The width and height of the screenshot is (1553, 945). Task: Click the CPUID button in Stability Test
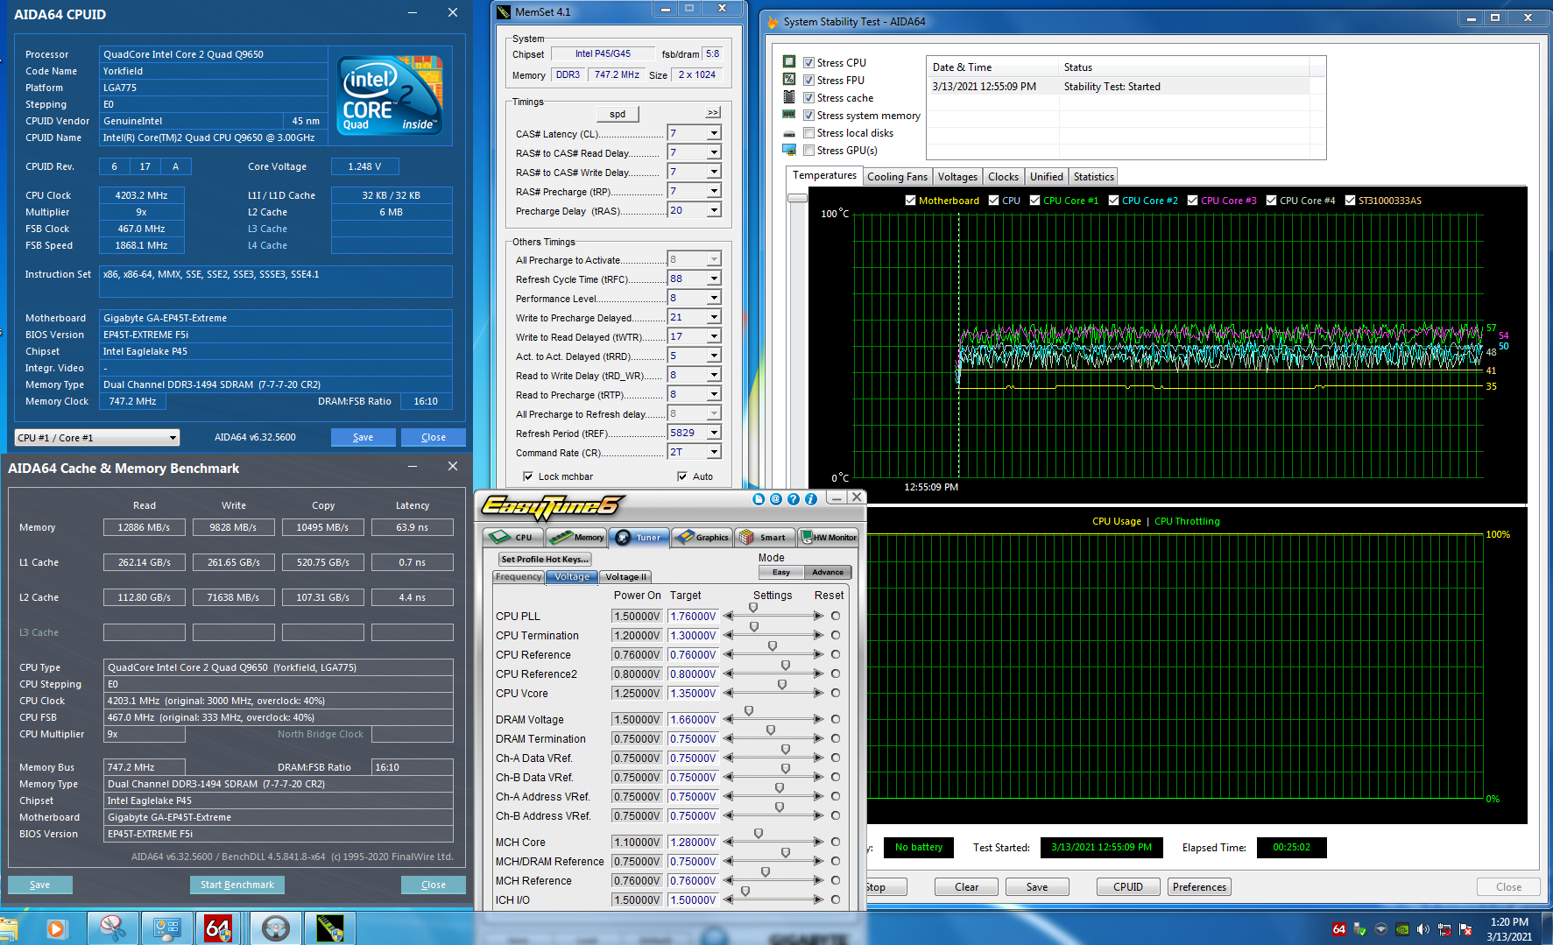[1128, 887]
